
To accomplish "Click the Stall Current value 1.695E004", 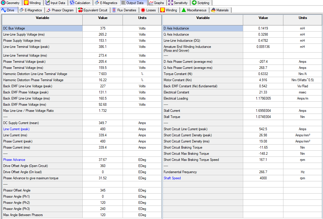I will 263,111.
